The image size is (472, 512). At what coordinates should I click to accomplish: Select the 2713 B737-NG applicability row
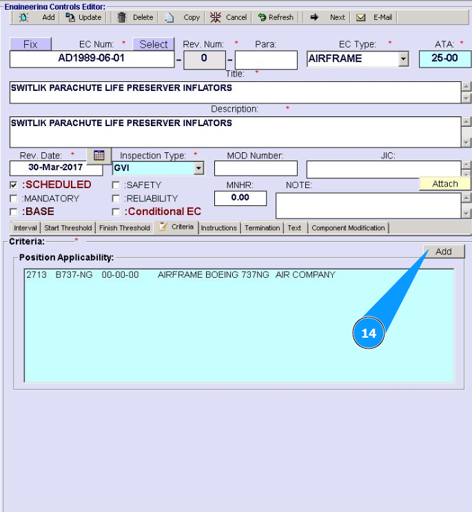pyautogui.click(x=239, y=275)
